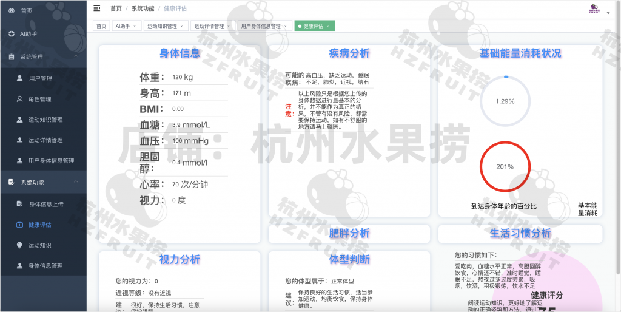
Task: Click the 视力分析 card heading
Action: pyautogui.click(x=180, y=259)
